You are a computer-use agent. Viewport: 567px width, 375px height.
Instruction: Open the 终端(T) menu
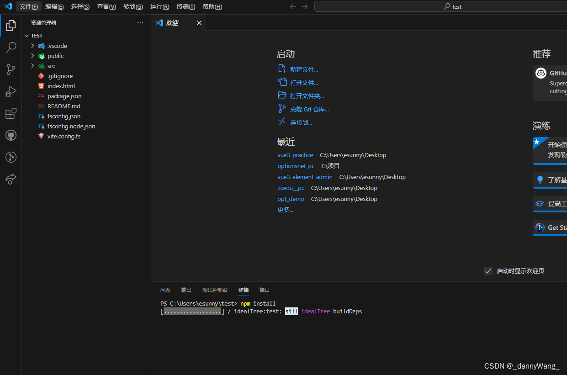[x=186, y=6]
